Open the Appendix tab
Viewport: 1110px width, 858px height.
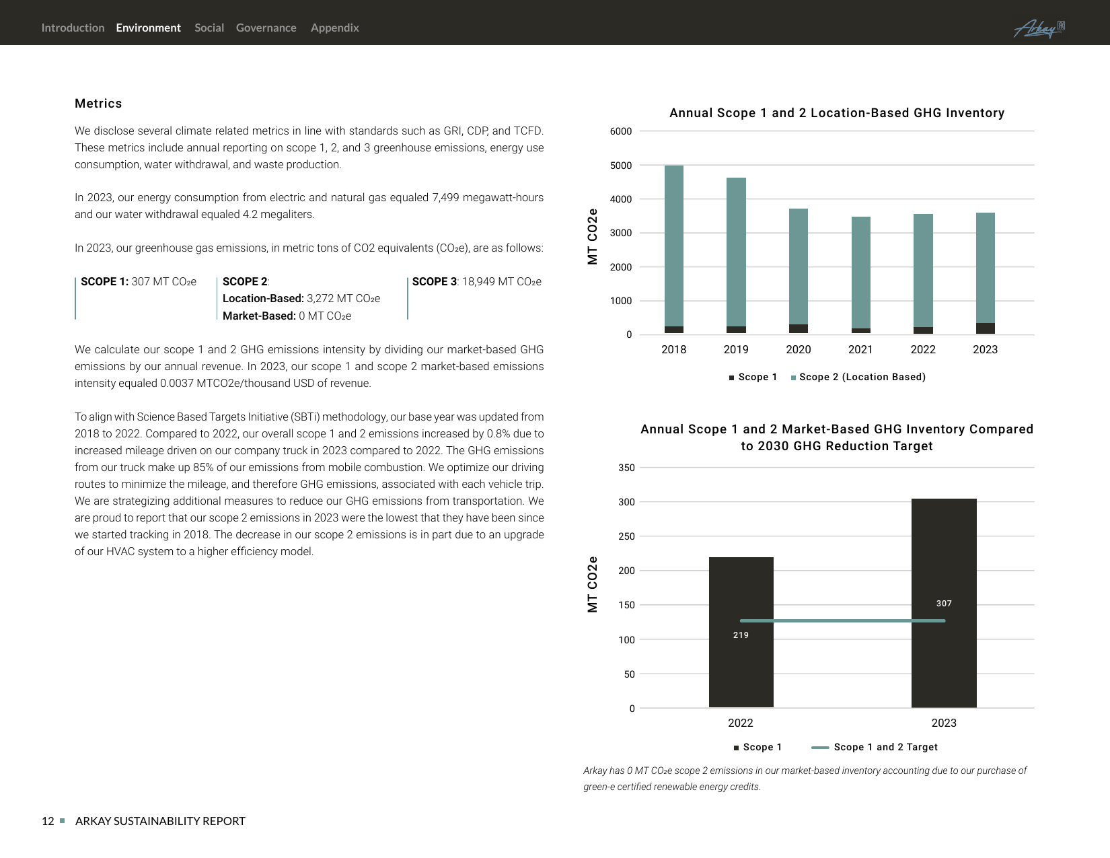click(334, 28)
